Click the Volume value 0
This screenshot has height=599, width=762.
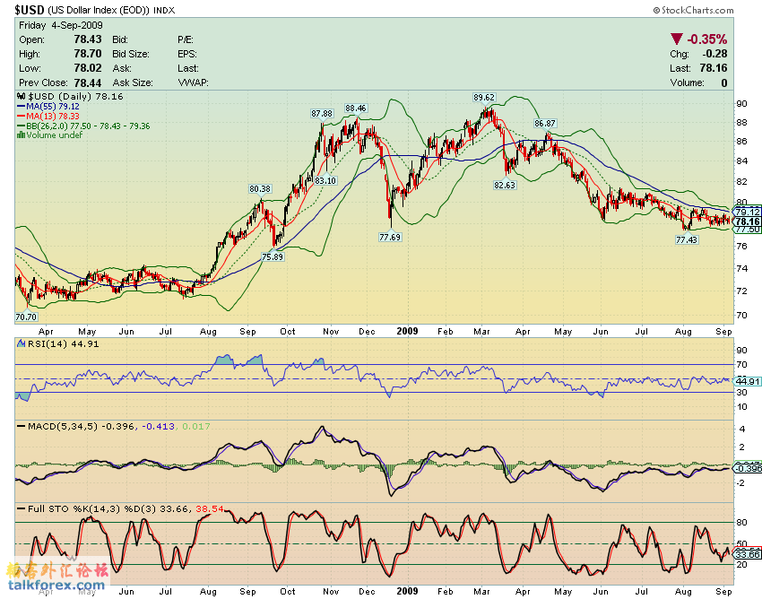724,82
